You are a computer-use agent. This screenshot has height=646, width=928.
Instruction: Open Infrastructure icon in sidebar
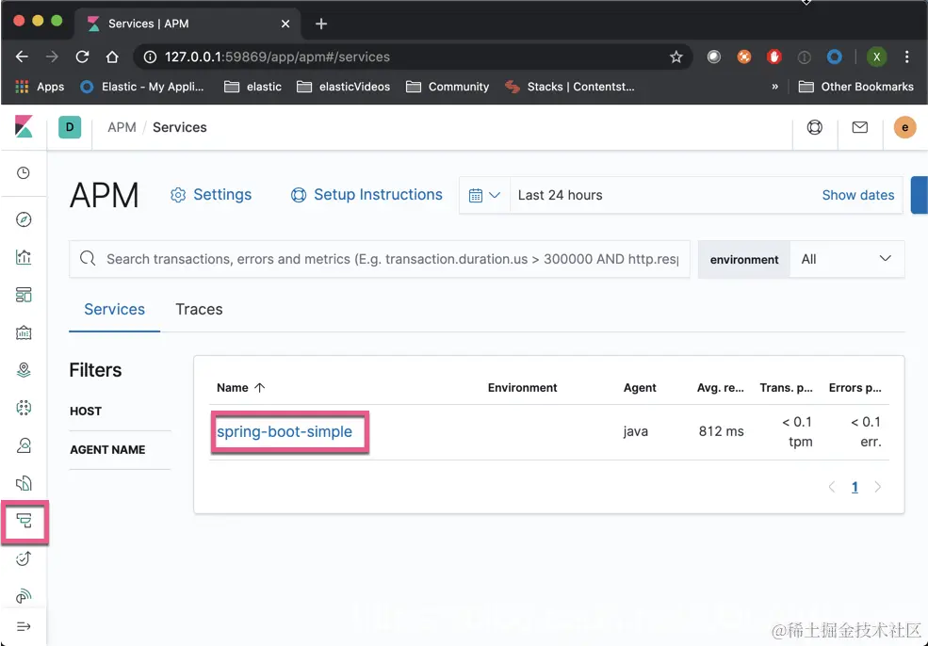pyautogui.click(x=23, y=445)
